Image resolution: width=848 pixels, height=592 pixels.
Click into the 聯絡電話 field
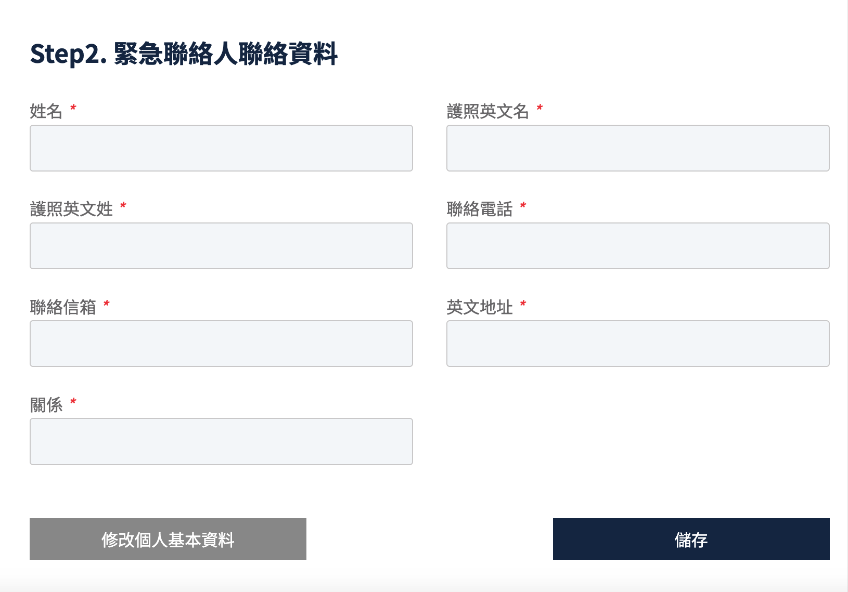coord(638,246)
